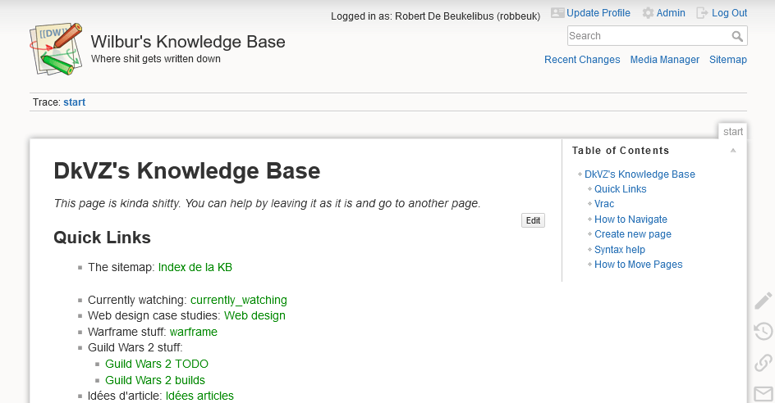Click the pencil edit page icon
The image size is (775, 403).
tap(764, 301)
